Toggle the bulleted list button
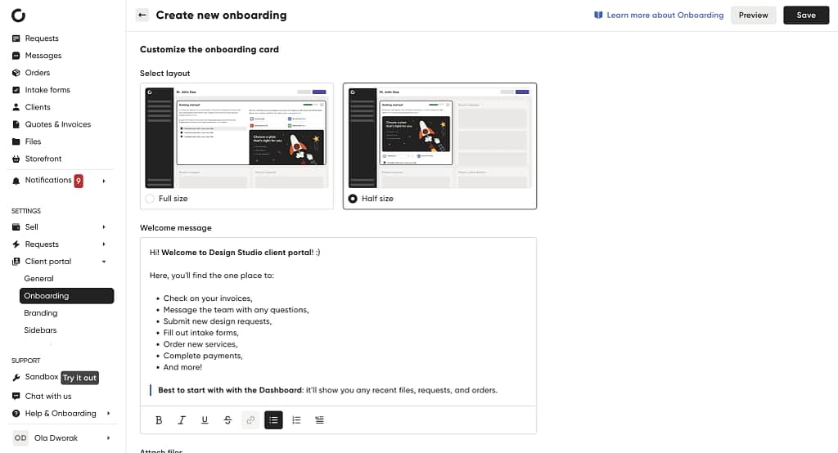The image size is (838, 453). click(x=273, y=419)
